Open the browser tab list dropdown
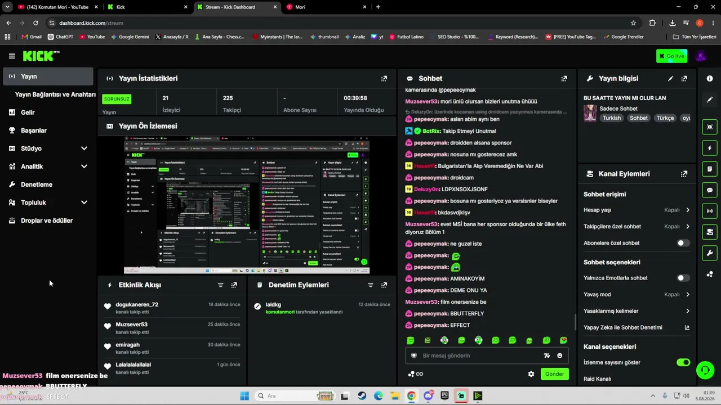721x405 pixels. coord(7,7)
